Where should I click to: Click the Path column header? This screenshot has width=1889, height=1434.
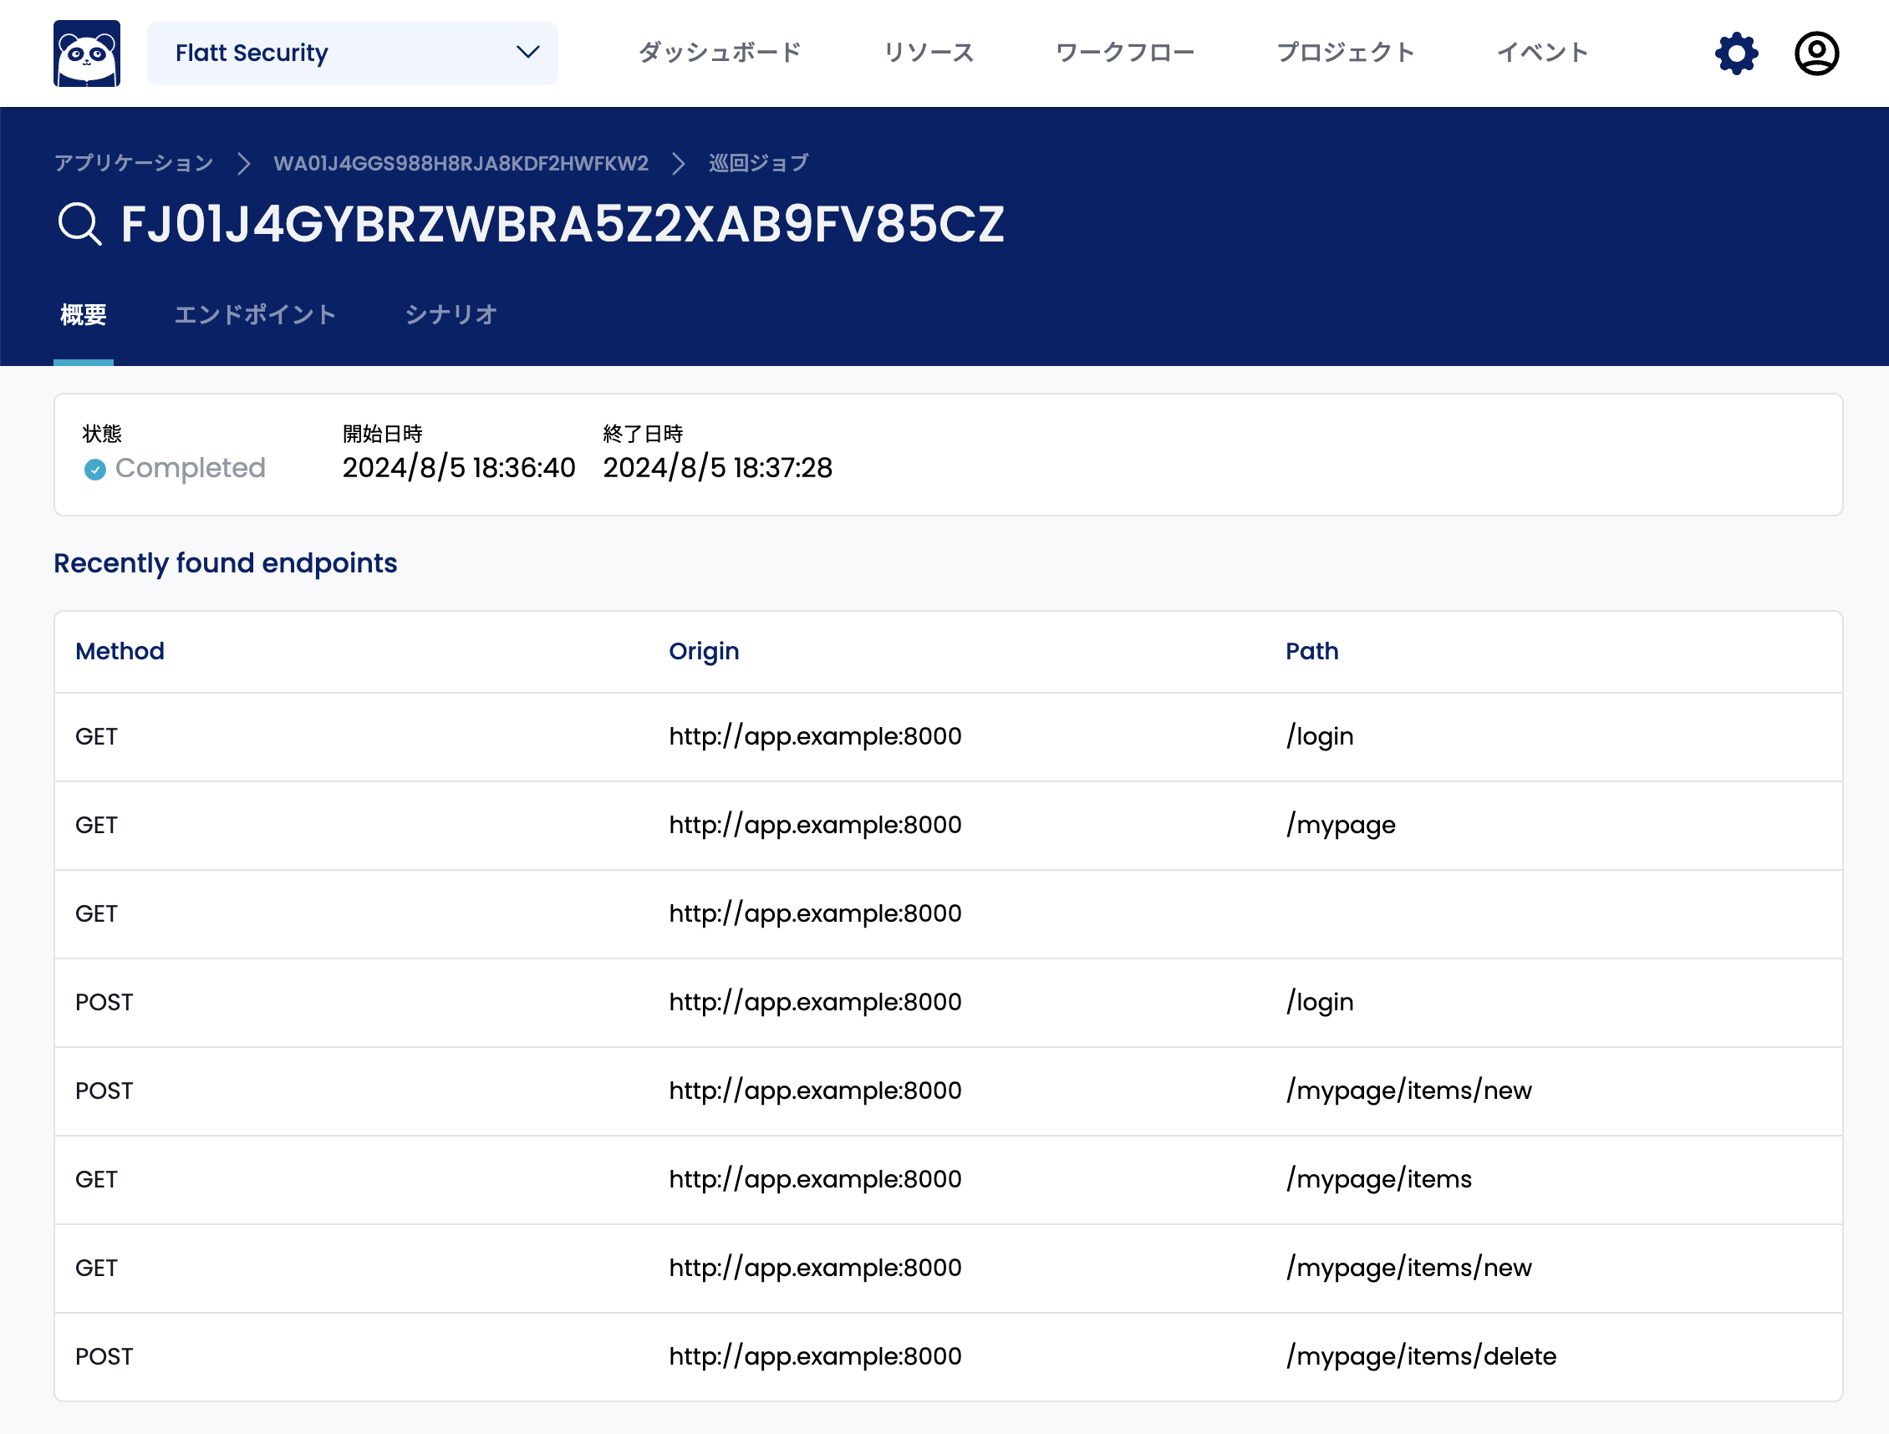click(1311, 651)
